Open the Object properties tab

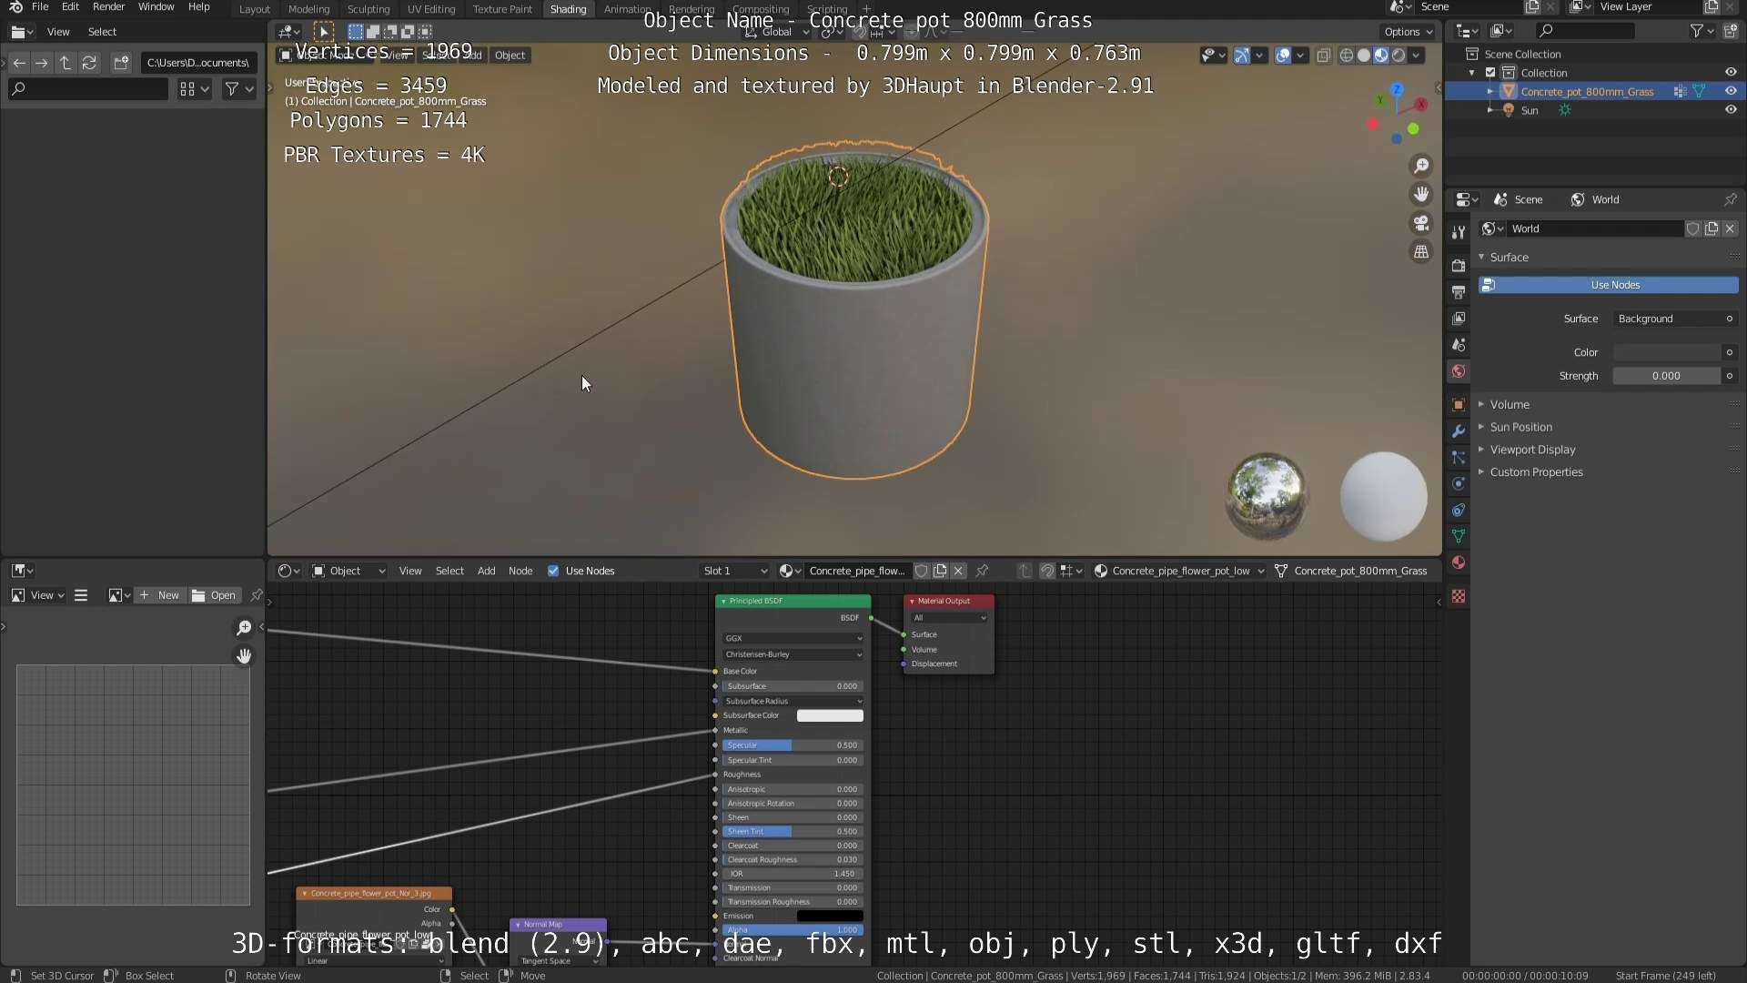tap(1459, 404)
